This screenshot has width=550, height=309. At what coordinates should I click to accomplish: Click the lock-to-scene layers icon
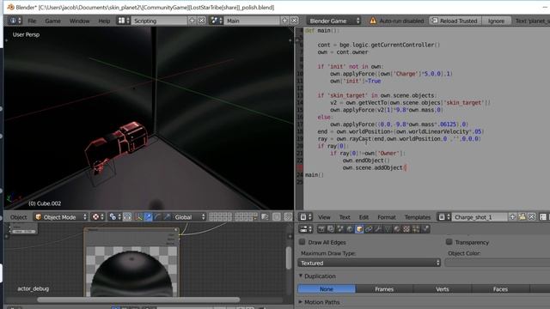[265, 217]
